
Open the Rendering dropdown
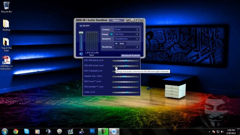[x=127, y=47]
